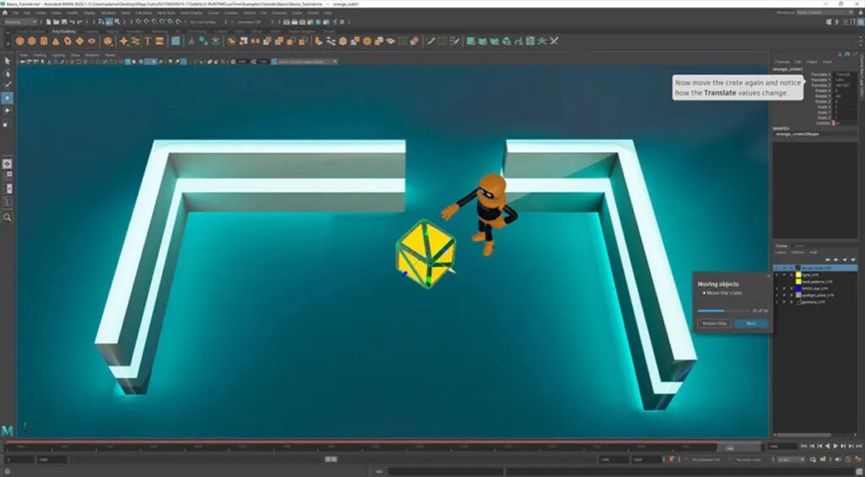This screenshot has width=865, height=477.
Task: Create a polygon disc from the shelf
Action: point(91,41)
